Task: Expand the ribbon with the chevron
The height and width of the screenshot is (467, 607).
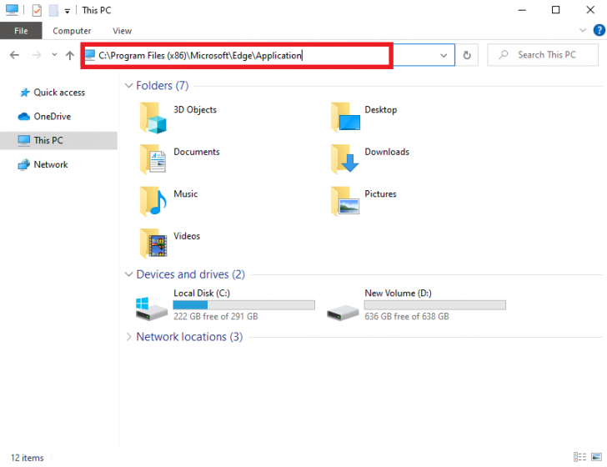Action: [x=583, y=30]
